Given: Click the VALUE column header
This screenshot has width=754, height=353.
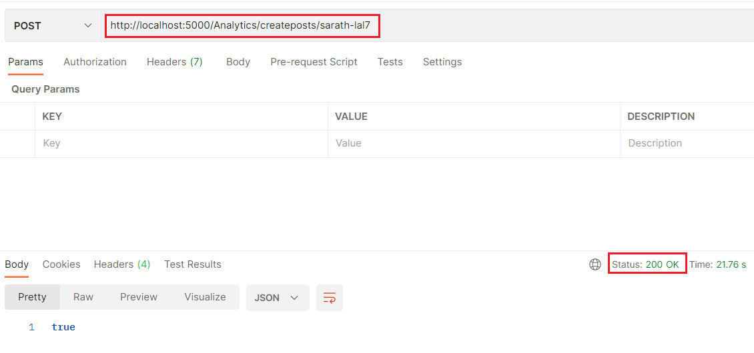Looking at the screenshot, I should click(351, 117).
